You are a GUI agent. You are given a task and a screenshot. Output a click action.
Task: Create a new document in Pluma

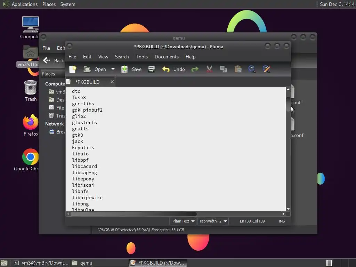(x=73, y=69)
